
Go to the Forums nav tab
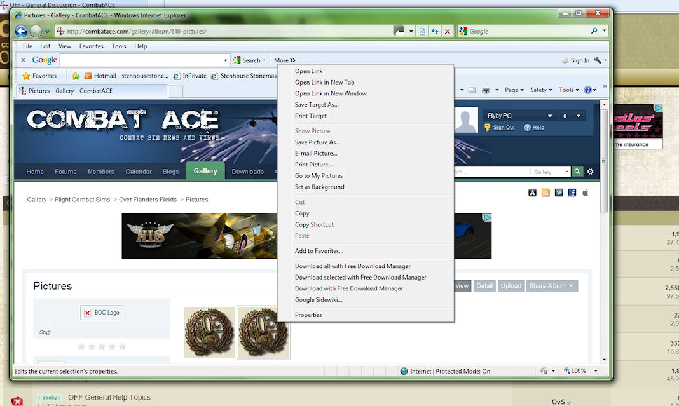coord(65,172)
